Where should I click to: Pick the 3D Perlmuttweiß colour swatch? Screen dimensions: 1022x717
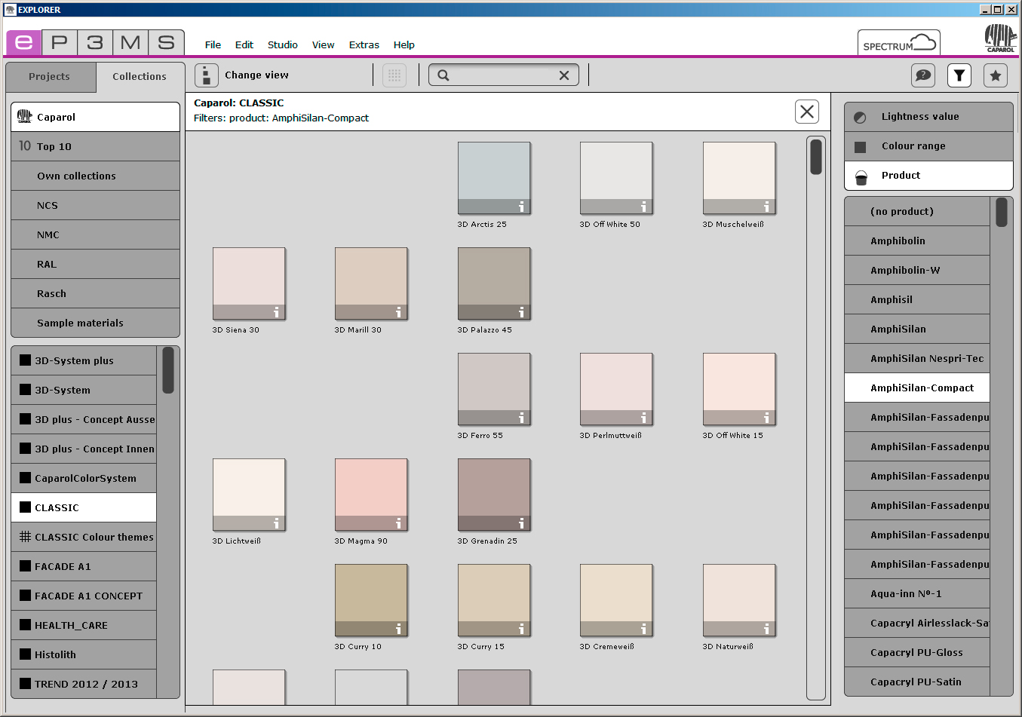pos(616,389)
